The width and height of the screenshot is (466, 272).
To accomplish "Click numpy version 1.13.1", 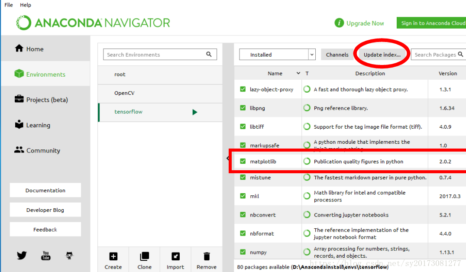I will (447, 253).
